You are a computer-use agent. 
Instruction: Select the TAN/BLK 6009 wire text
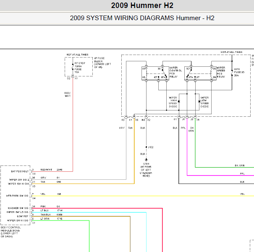(x=51, y=215)
